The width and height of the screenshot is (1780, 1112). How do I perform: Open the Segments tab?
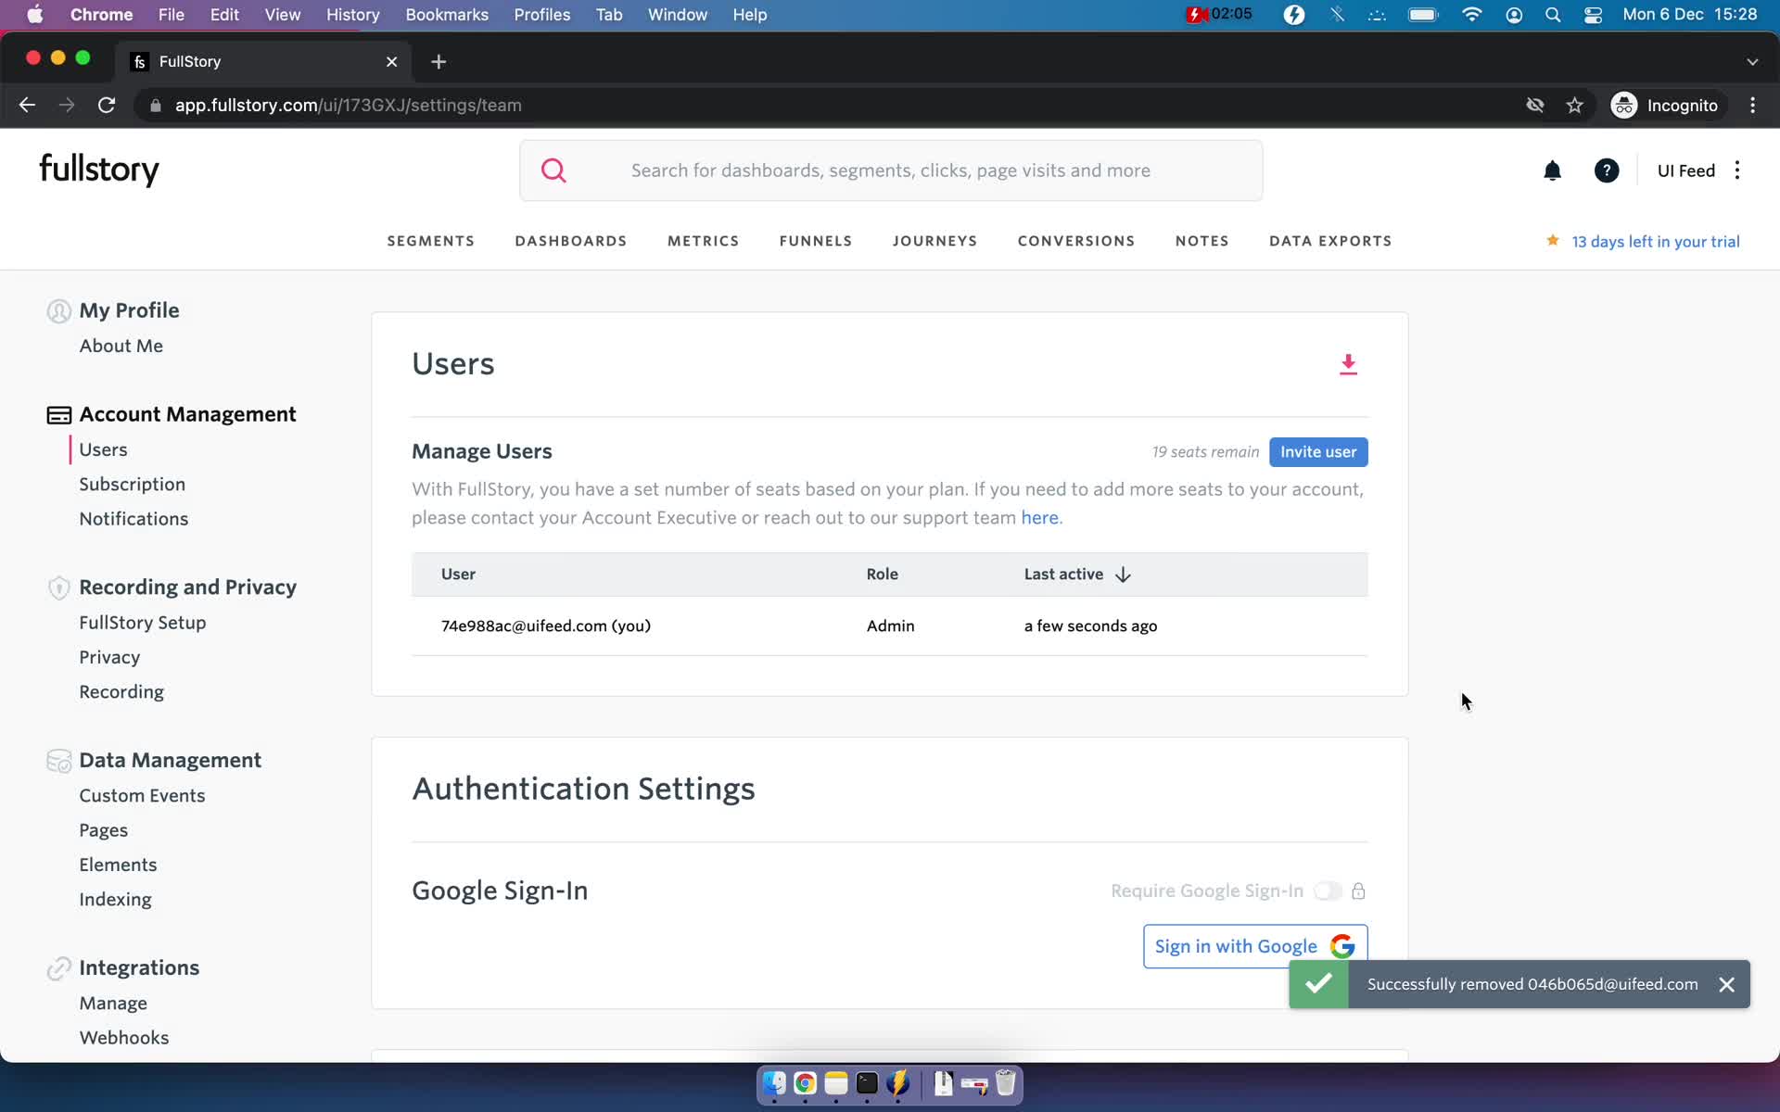point(431,241)
